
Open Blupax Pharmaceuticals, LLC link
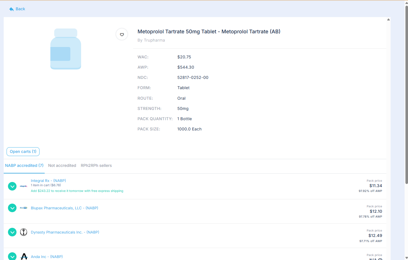pyautogui.click(x=64, y=208)
